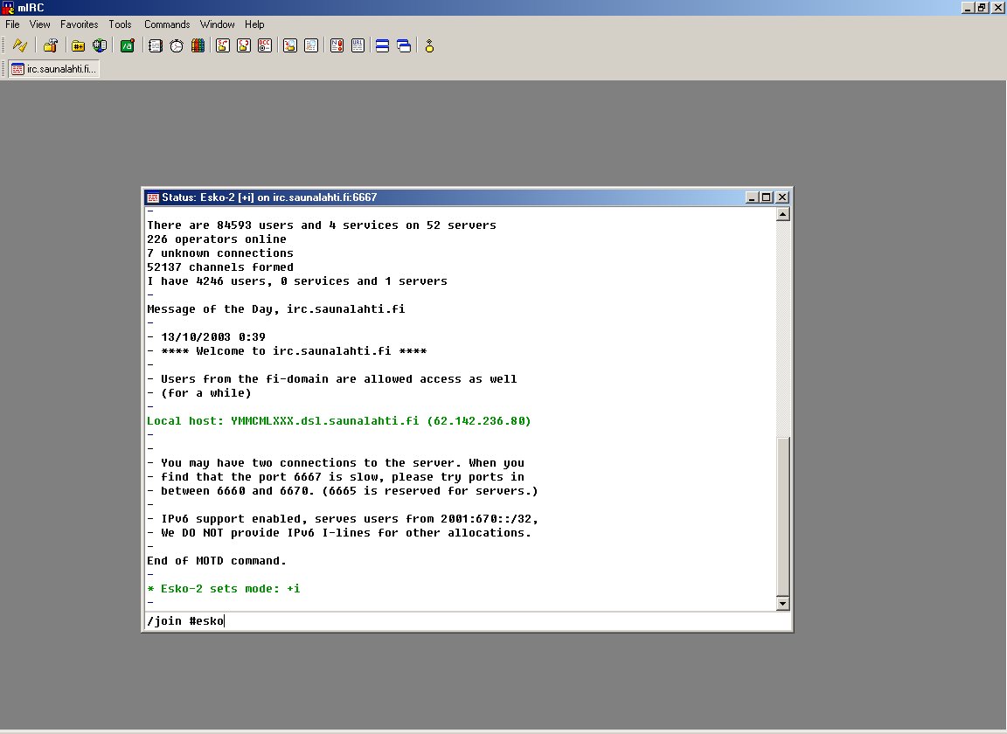Open the Channels folder toolbar icon
Viewport: 1007px width, 734px height.
tap(78, 45)
